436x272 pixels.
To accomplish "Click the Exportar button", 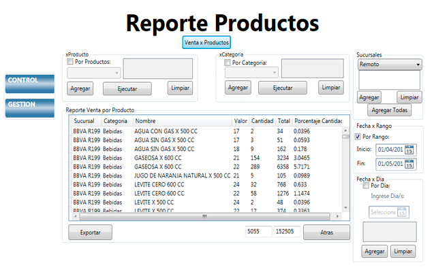I will tap(91, 233).
